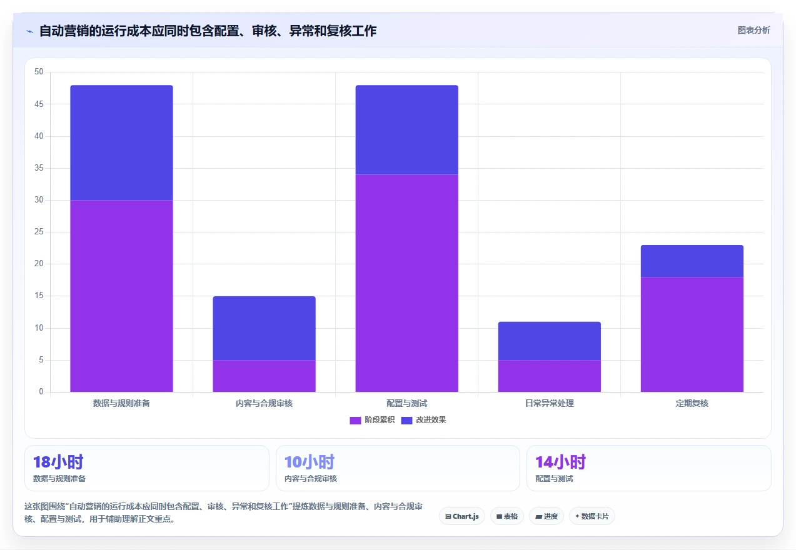Click the 图表分析 label in header
The image size is (796, 550).
click(x=753, y=30)
